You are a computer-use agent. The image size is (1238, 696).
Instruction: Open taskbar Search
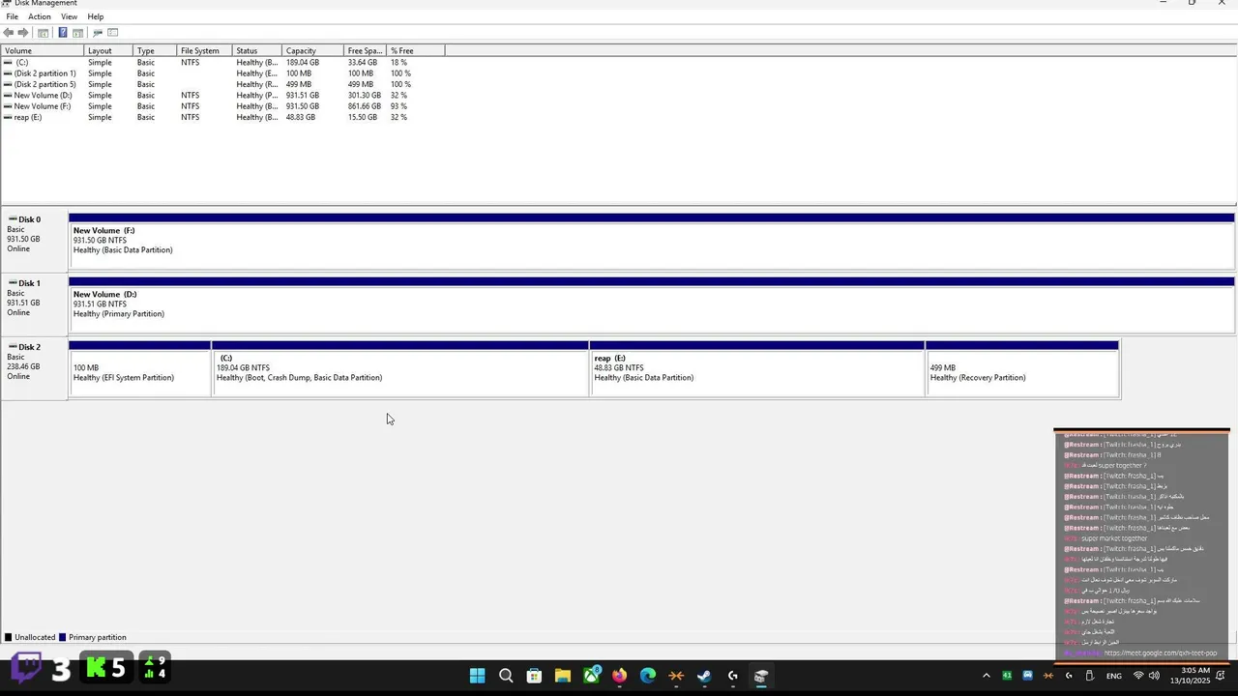pyautogui.click(x=506, y=676)
